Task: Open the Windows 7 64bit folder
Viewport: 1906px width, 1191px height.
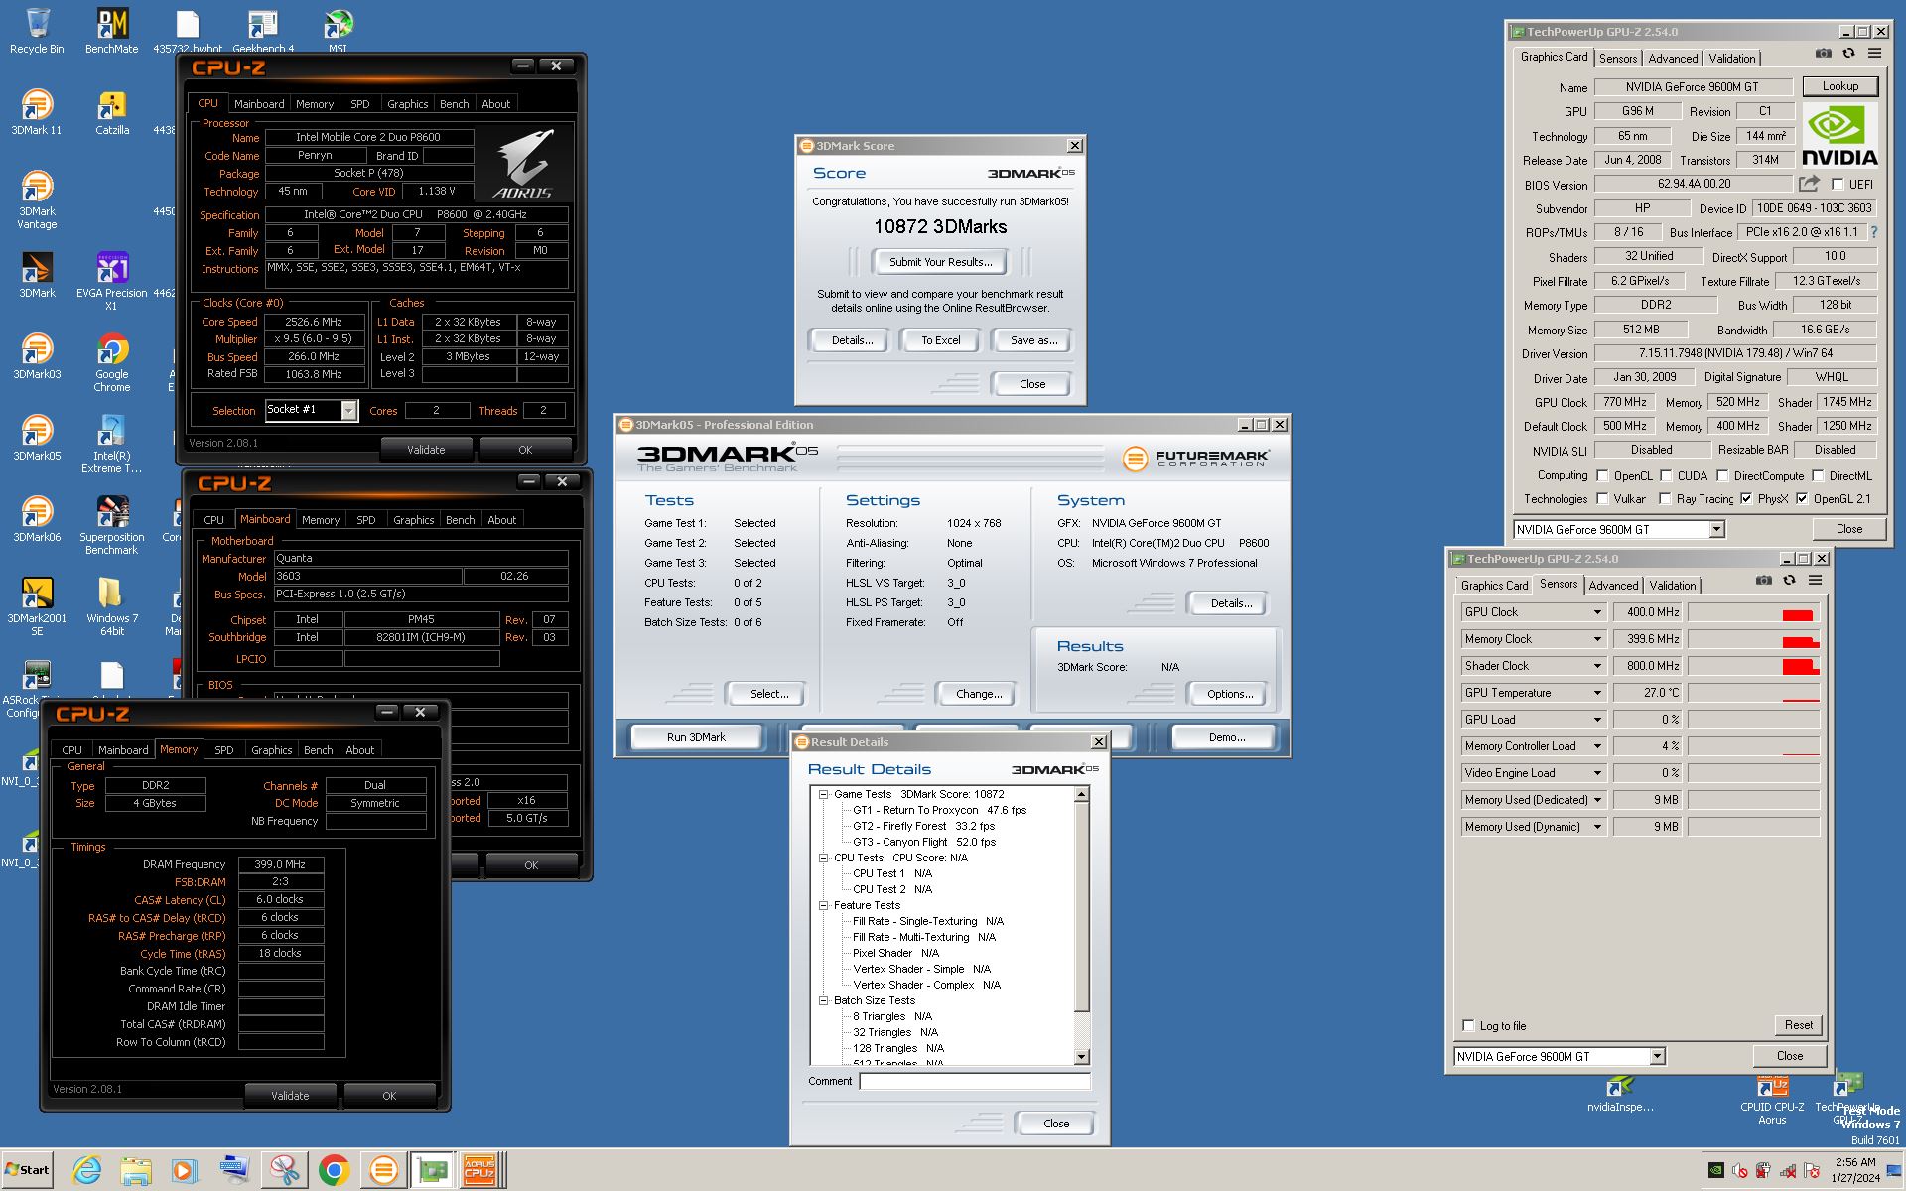Action: [x=112, y=606]
